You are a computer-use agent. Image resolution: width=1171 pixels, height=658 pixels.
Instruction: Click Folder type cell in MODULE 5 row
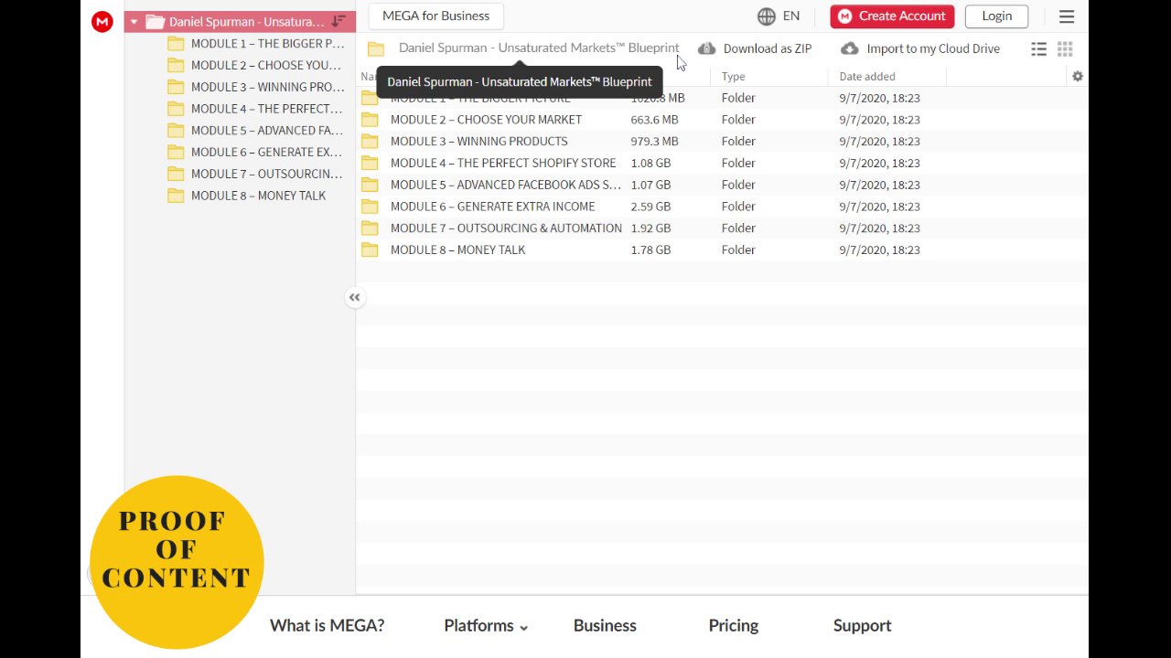tap(738, 185)
